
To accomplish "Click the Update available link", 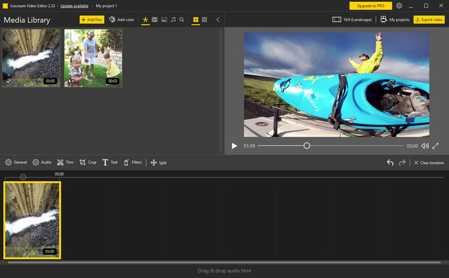I will click(74, 6).
